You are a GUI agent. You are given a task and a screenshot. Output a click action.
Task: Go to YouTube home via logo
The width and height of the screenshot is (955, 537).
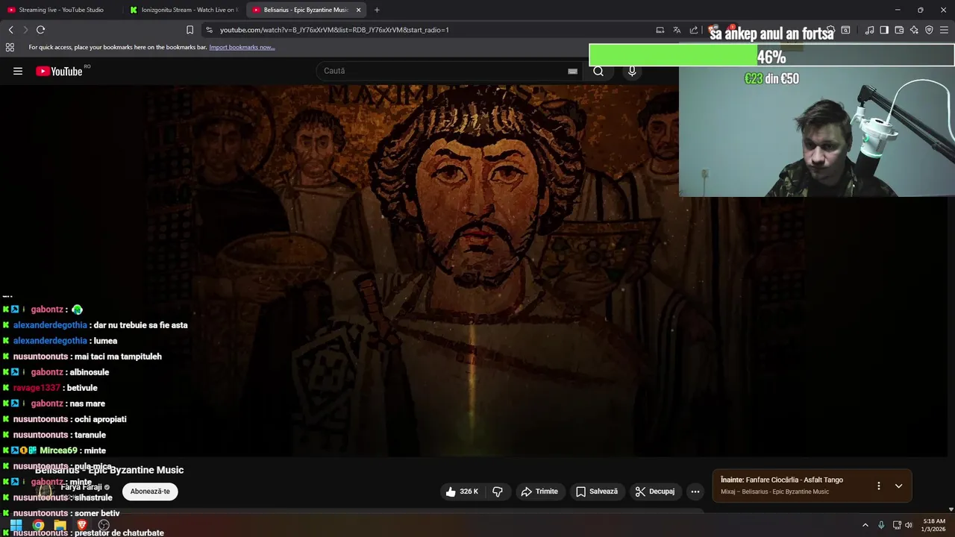point(60,72)
